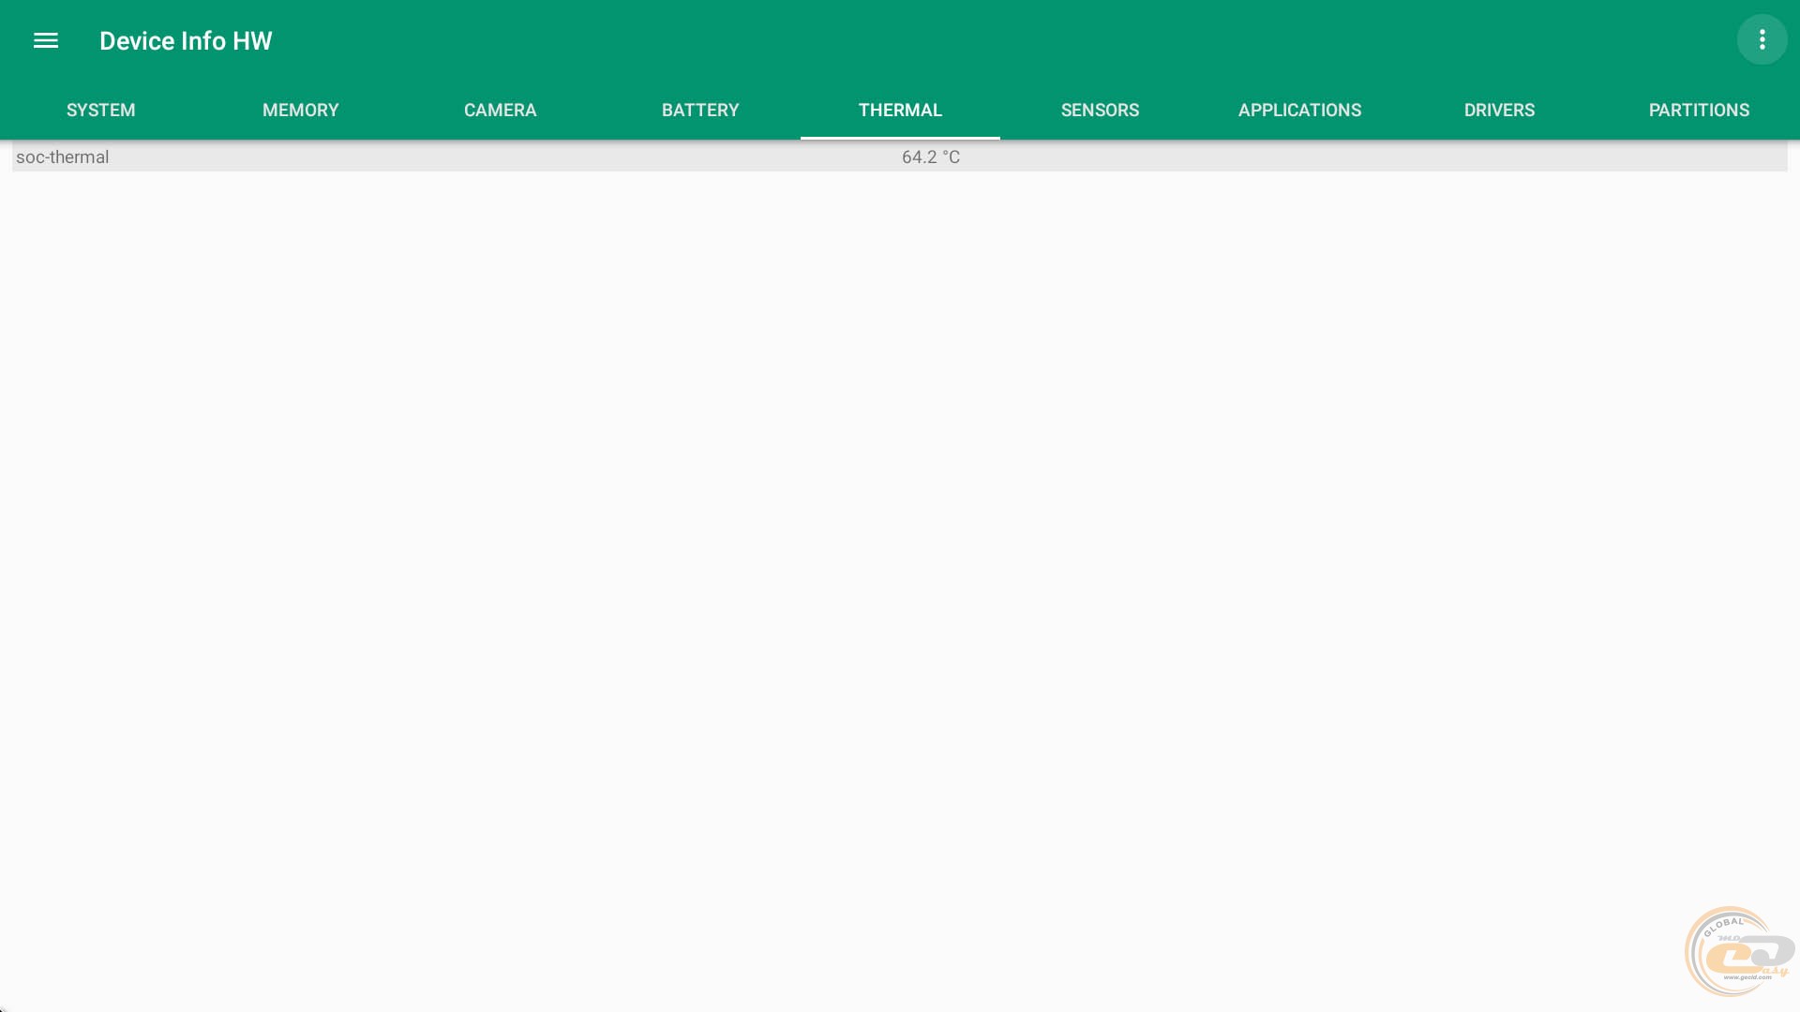Click the watermark logo in the corner
1800x1012 pixels.
[1737, 950]
